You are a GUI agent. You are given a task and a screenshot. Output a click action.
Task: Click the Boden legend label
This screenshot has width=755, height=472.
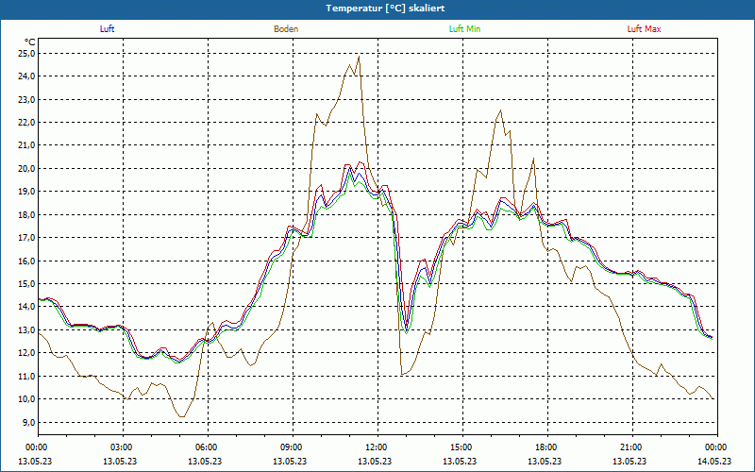point(286,29)
